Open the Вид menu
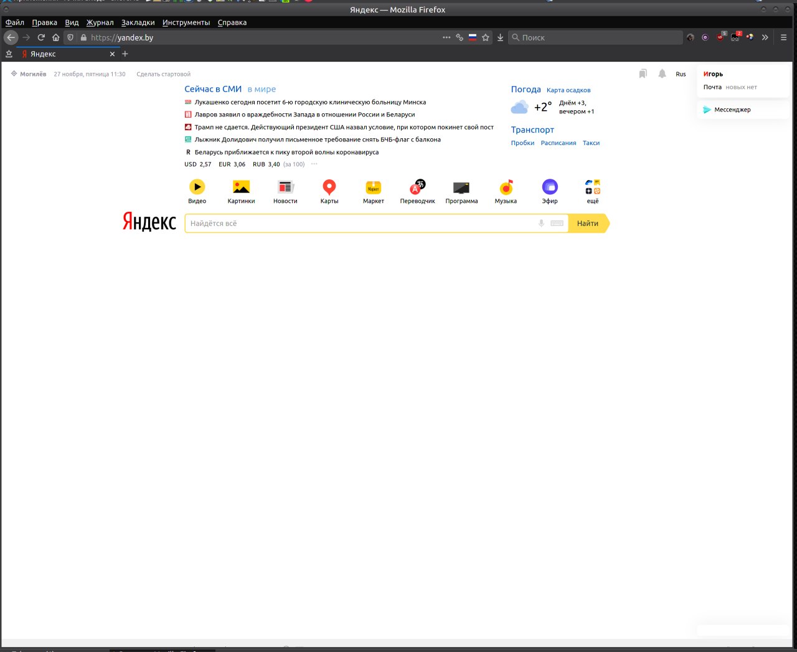This screenshot has width=797, height=652. coord(72,22)
